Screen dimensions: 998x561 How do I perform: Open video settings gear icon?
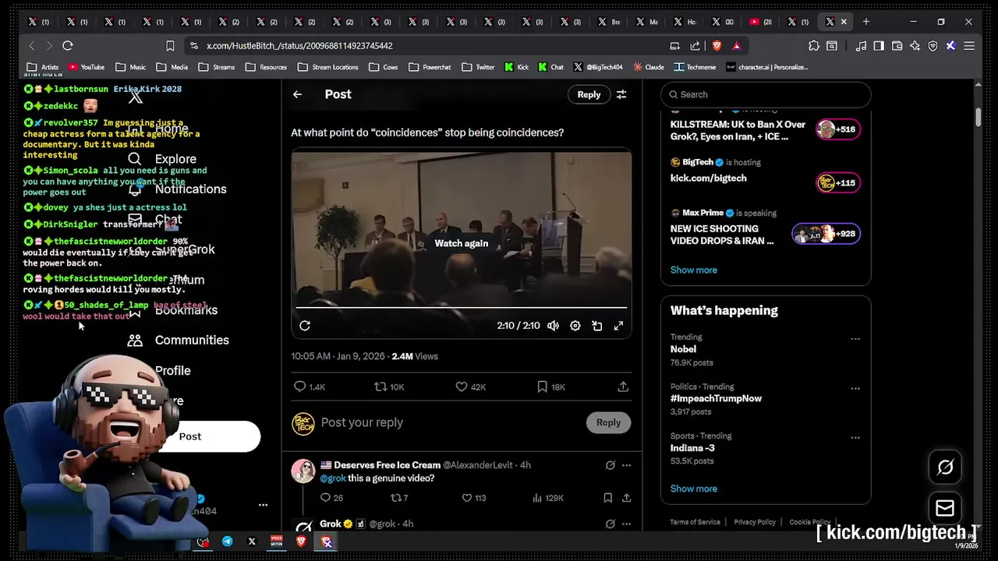tap(575, 326)
